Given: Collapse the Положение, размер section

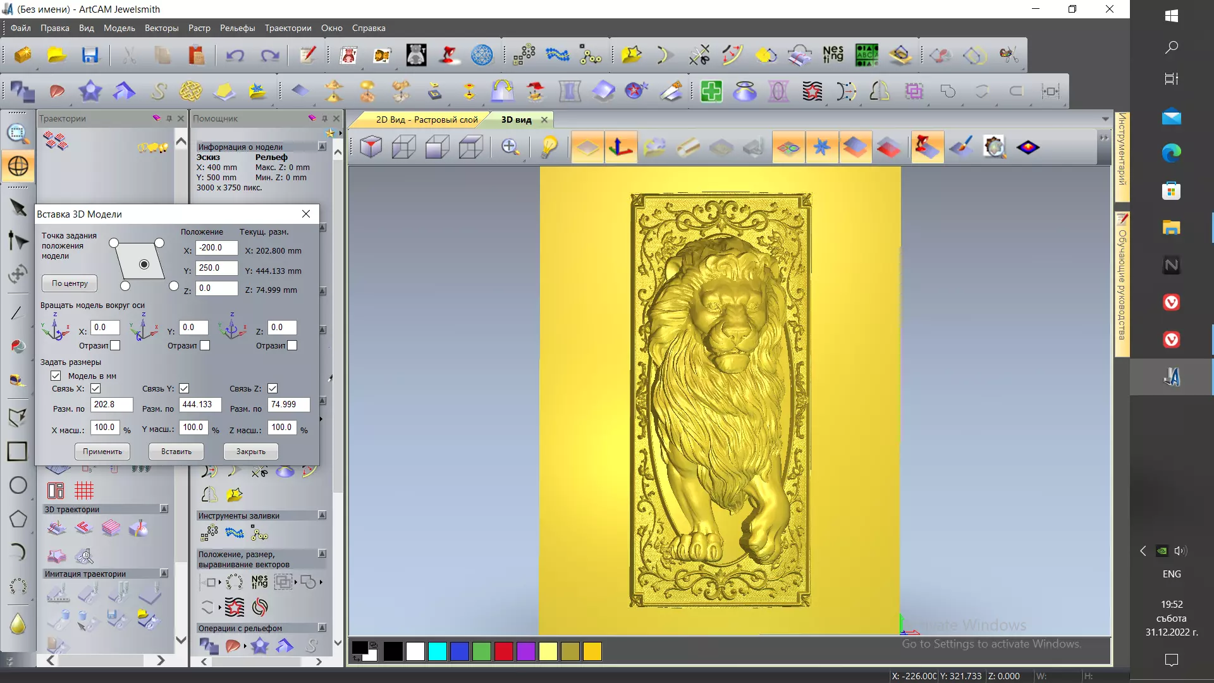Looking at the screenshot, I should point(322,554).
